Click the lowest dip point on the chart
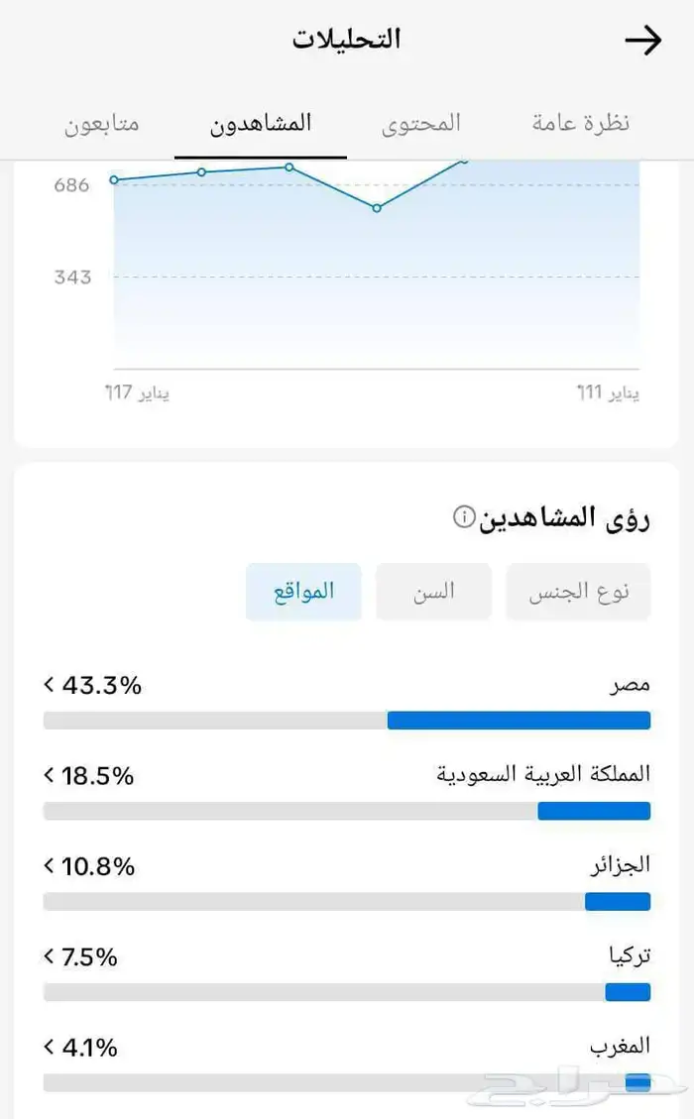 point(377,208)
